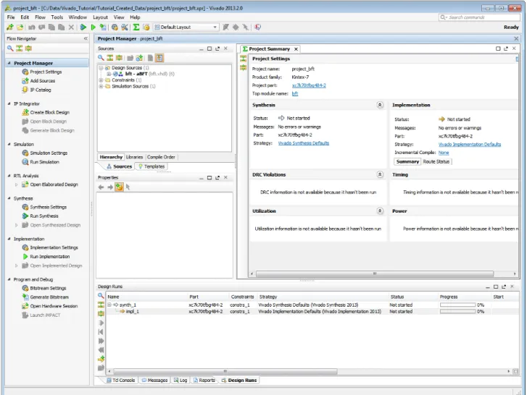The width and height of the screenshot is (527, 395).
Task: Collapse all in Project Summary side toolbar
Action: click(244, 59)
